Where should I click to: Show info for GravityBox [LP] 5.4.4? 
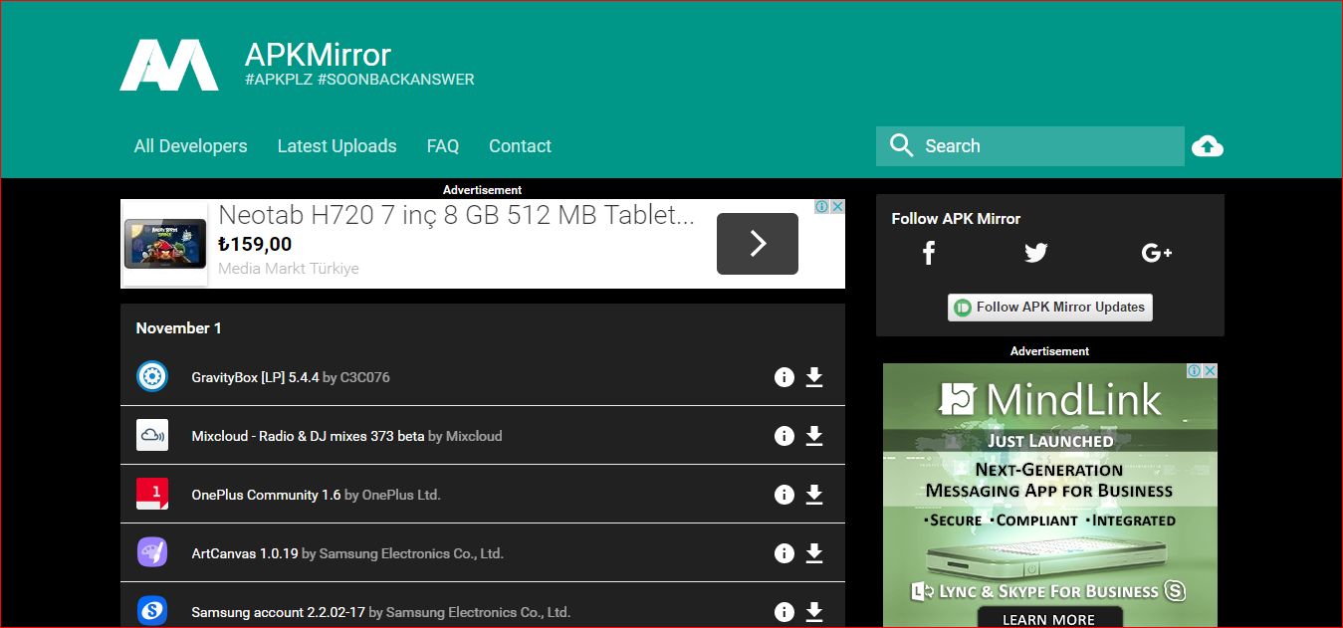pyautogui.click(x=784, y=377)
